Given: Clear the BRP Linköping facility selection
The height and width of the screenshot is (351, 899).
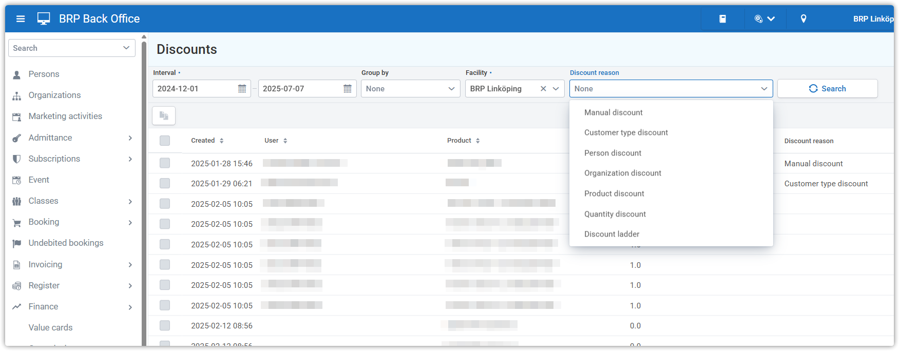Looking at the screenshot, I should (x=543, y=89).
